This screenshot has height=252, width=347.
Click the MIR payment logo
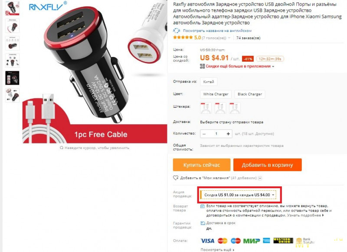(x=252, y=241)
